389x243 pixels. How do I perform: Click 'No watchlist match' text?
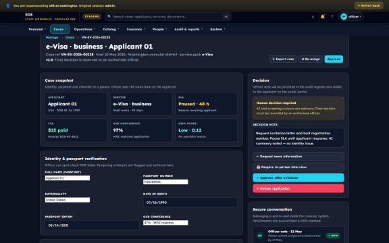(192, 136)
